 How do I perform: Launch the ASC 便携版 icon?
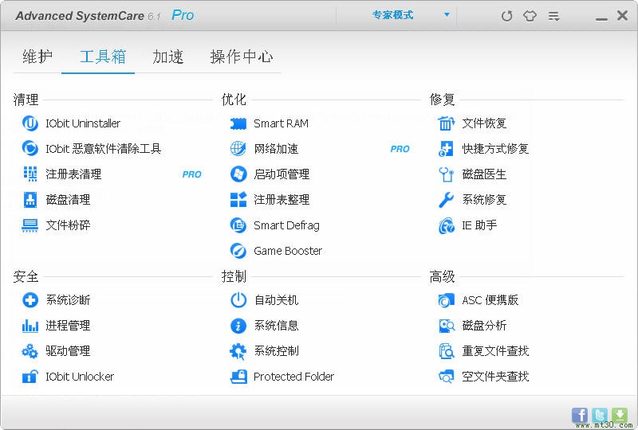[x=446, y=300]
